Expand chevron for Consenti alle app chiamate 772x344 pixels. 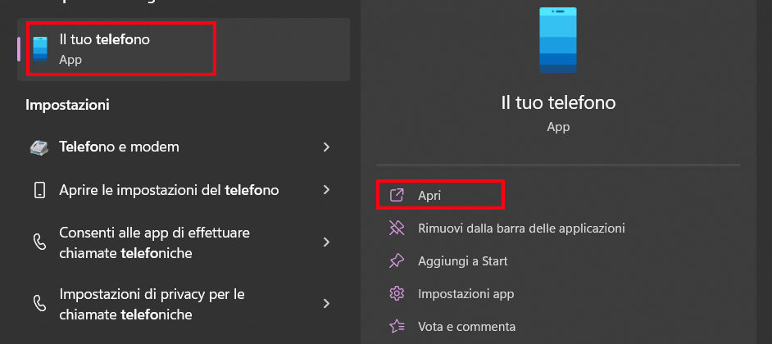coord(326,242)
